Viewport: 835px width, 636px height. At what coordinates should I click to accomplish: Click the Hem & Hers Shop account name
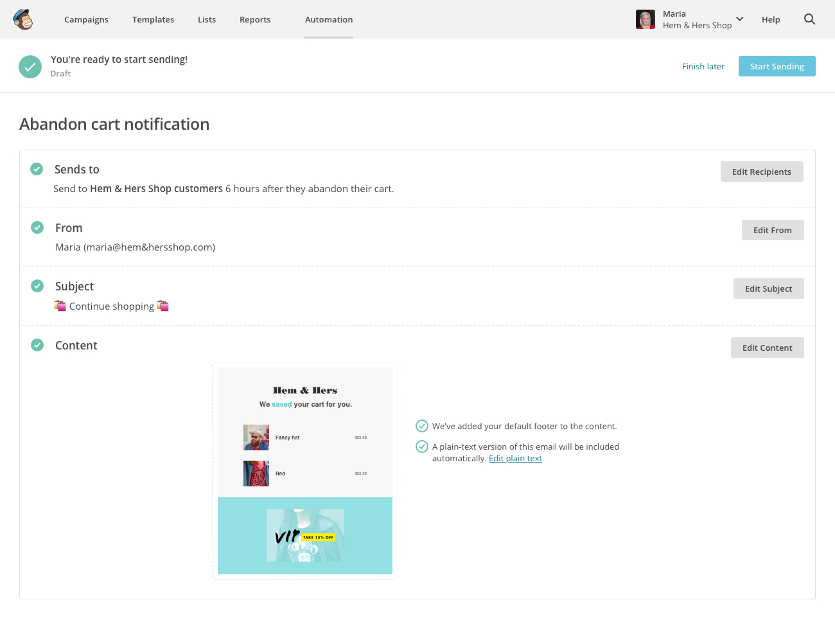tap(697, 26)
